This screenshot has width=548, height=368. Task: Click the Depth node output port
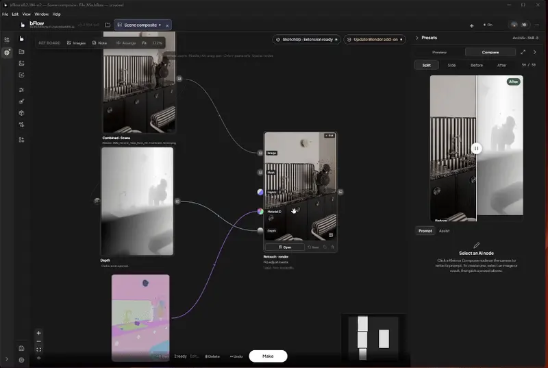pyautogui.click(x=177, y=201)
